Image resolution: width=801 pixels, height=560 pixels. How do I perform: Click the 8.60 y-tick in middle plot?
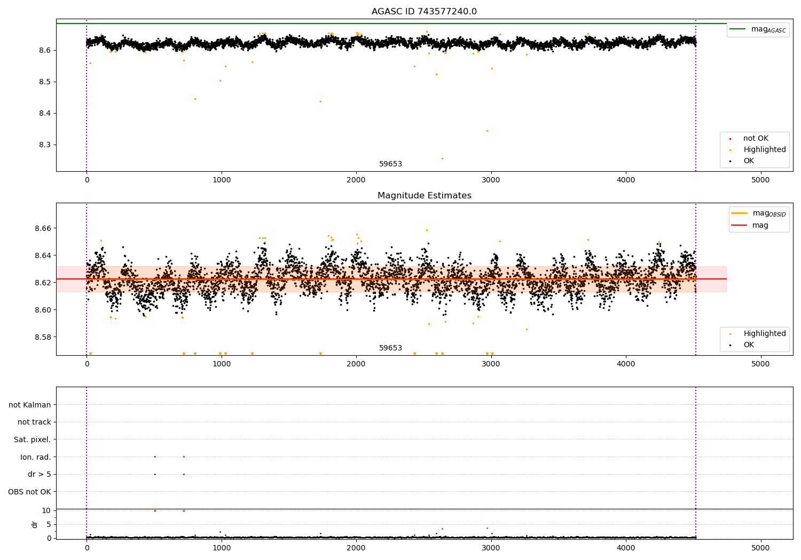43,310
